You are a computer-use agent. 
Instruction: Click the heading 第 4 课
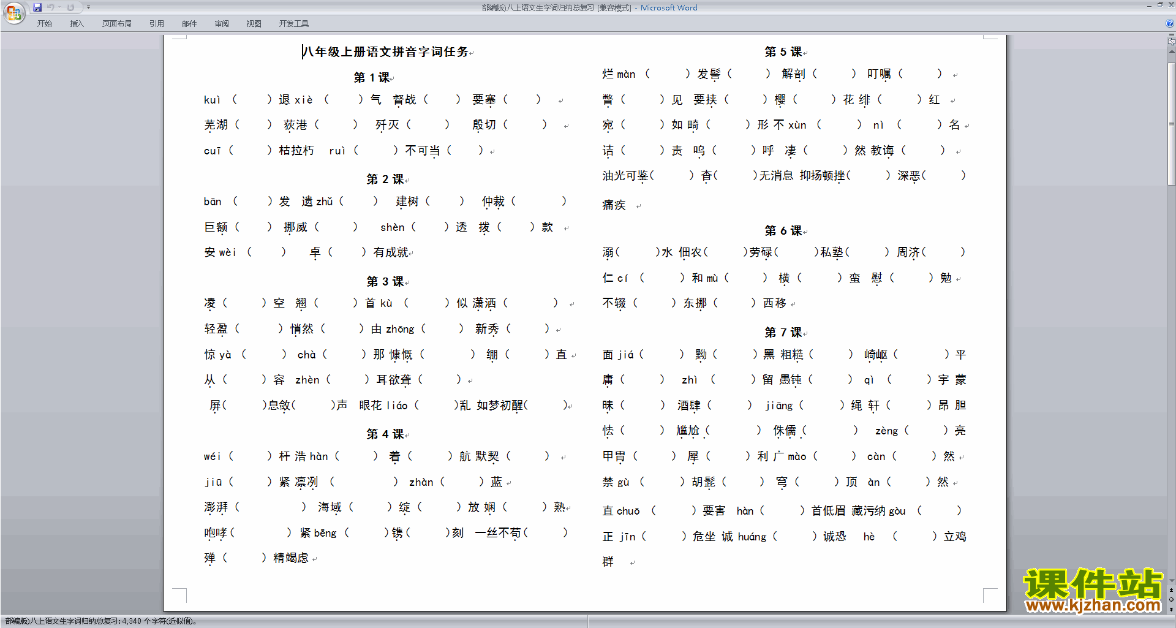pyautogui.click(x=385, y=434)
